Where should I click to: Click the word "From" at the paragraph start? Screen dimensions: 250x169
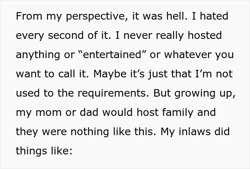(29, 16)
